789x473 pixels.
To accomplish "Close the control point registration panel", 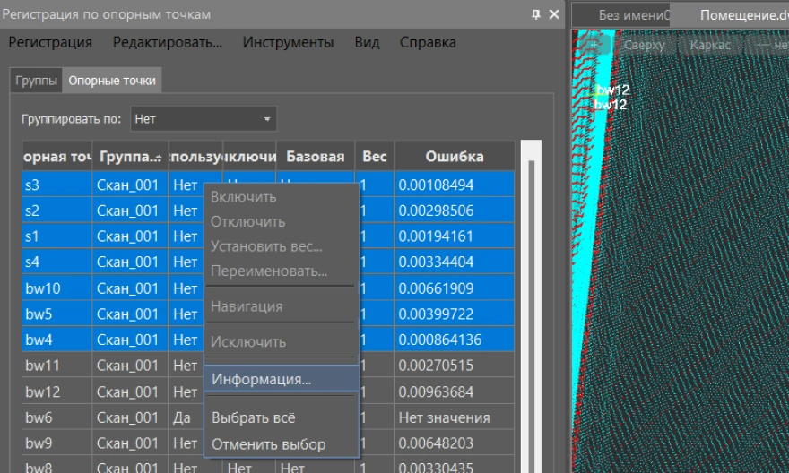I will [x=554, y=14].
